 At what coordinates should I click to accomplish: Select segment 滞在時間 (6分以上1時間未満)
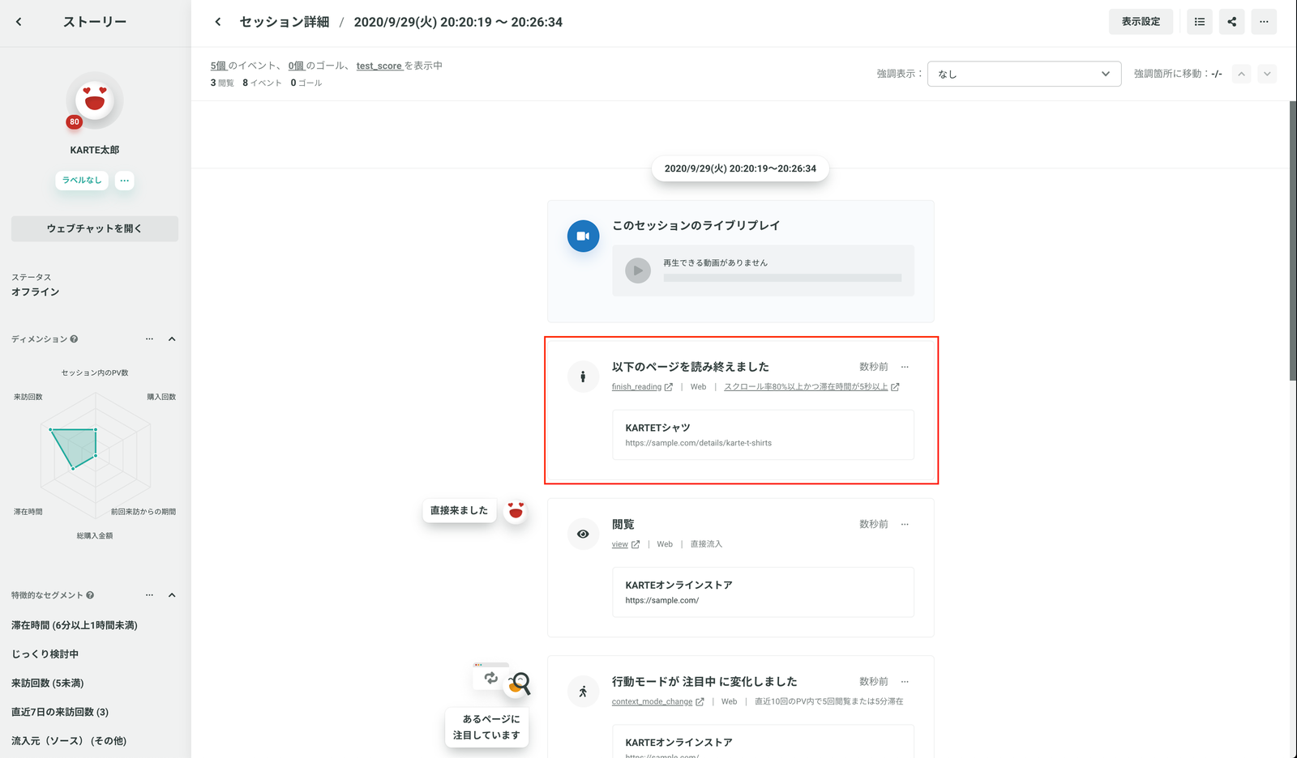point(75,625)
